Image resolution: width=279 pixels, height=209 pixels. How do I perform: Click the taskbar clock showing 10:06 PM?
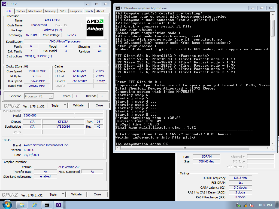tap(265, 205)
